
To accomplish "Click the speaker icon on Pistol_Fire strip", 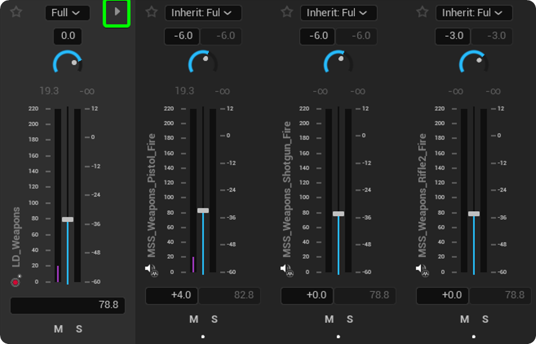I will pyautogui.click(x=151, y=270).
